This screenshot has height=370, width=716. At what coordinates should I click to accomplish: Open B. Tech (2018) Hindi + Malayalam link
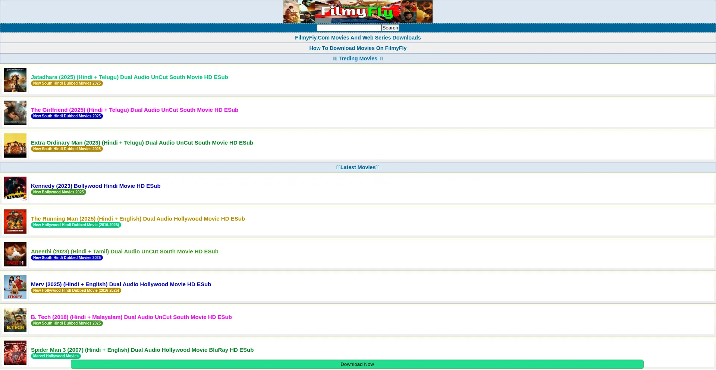131,317
